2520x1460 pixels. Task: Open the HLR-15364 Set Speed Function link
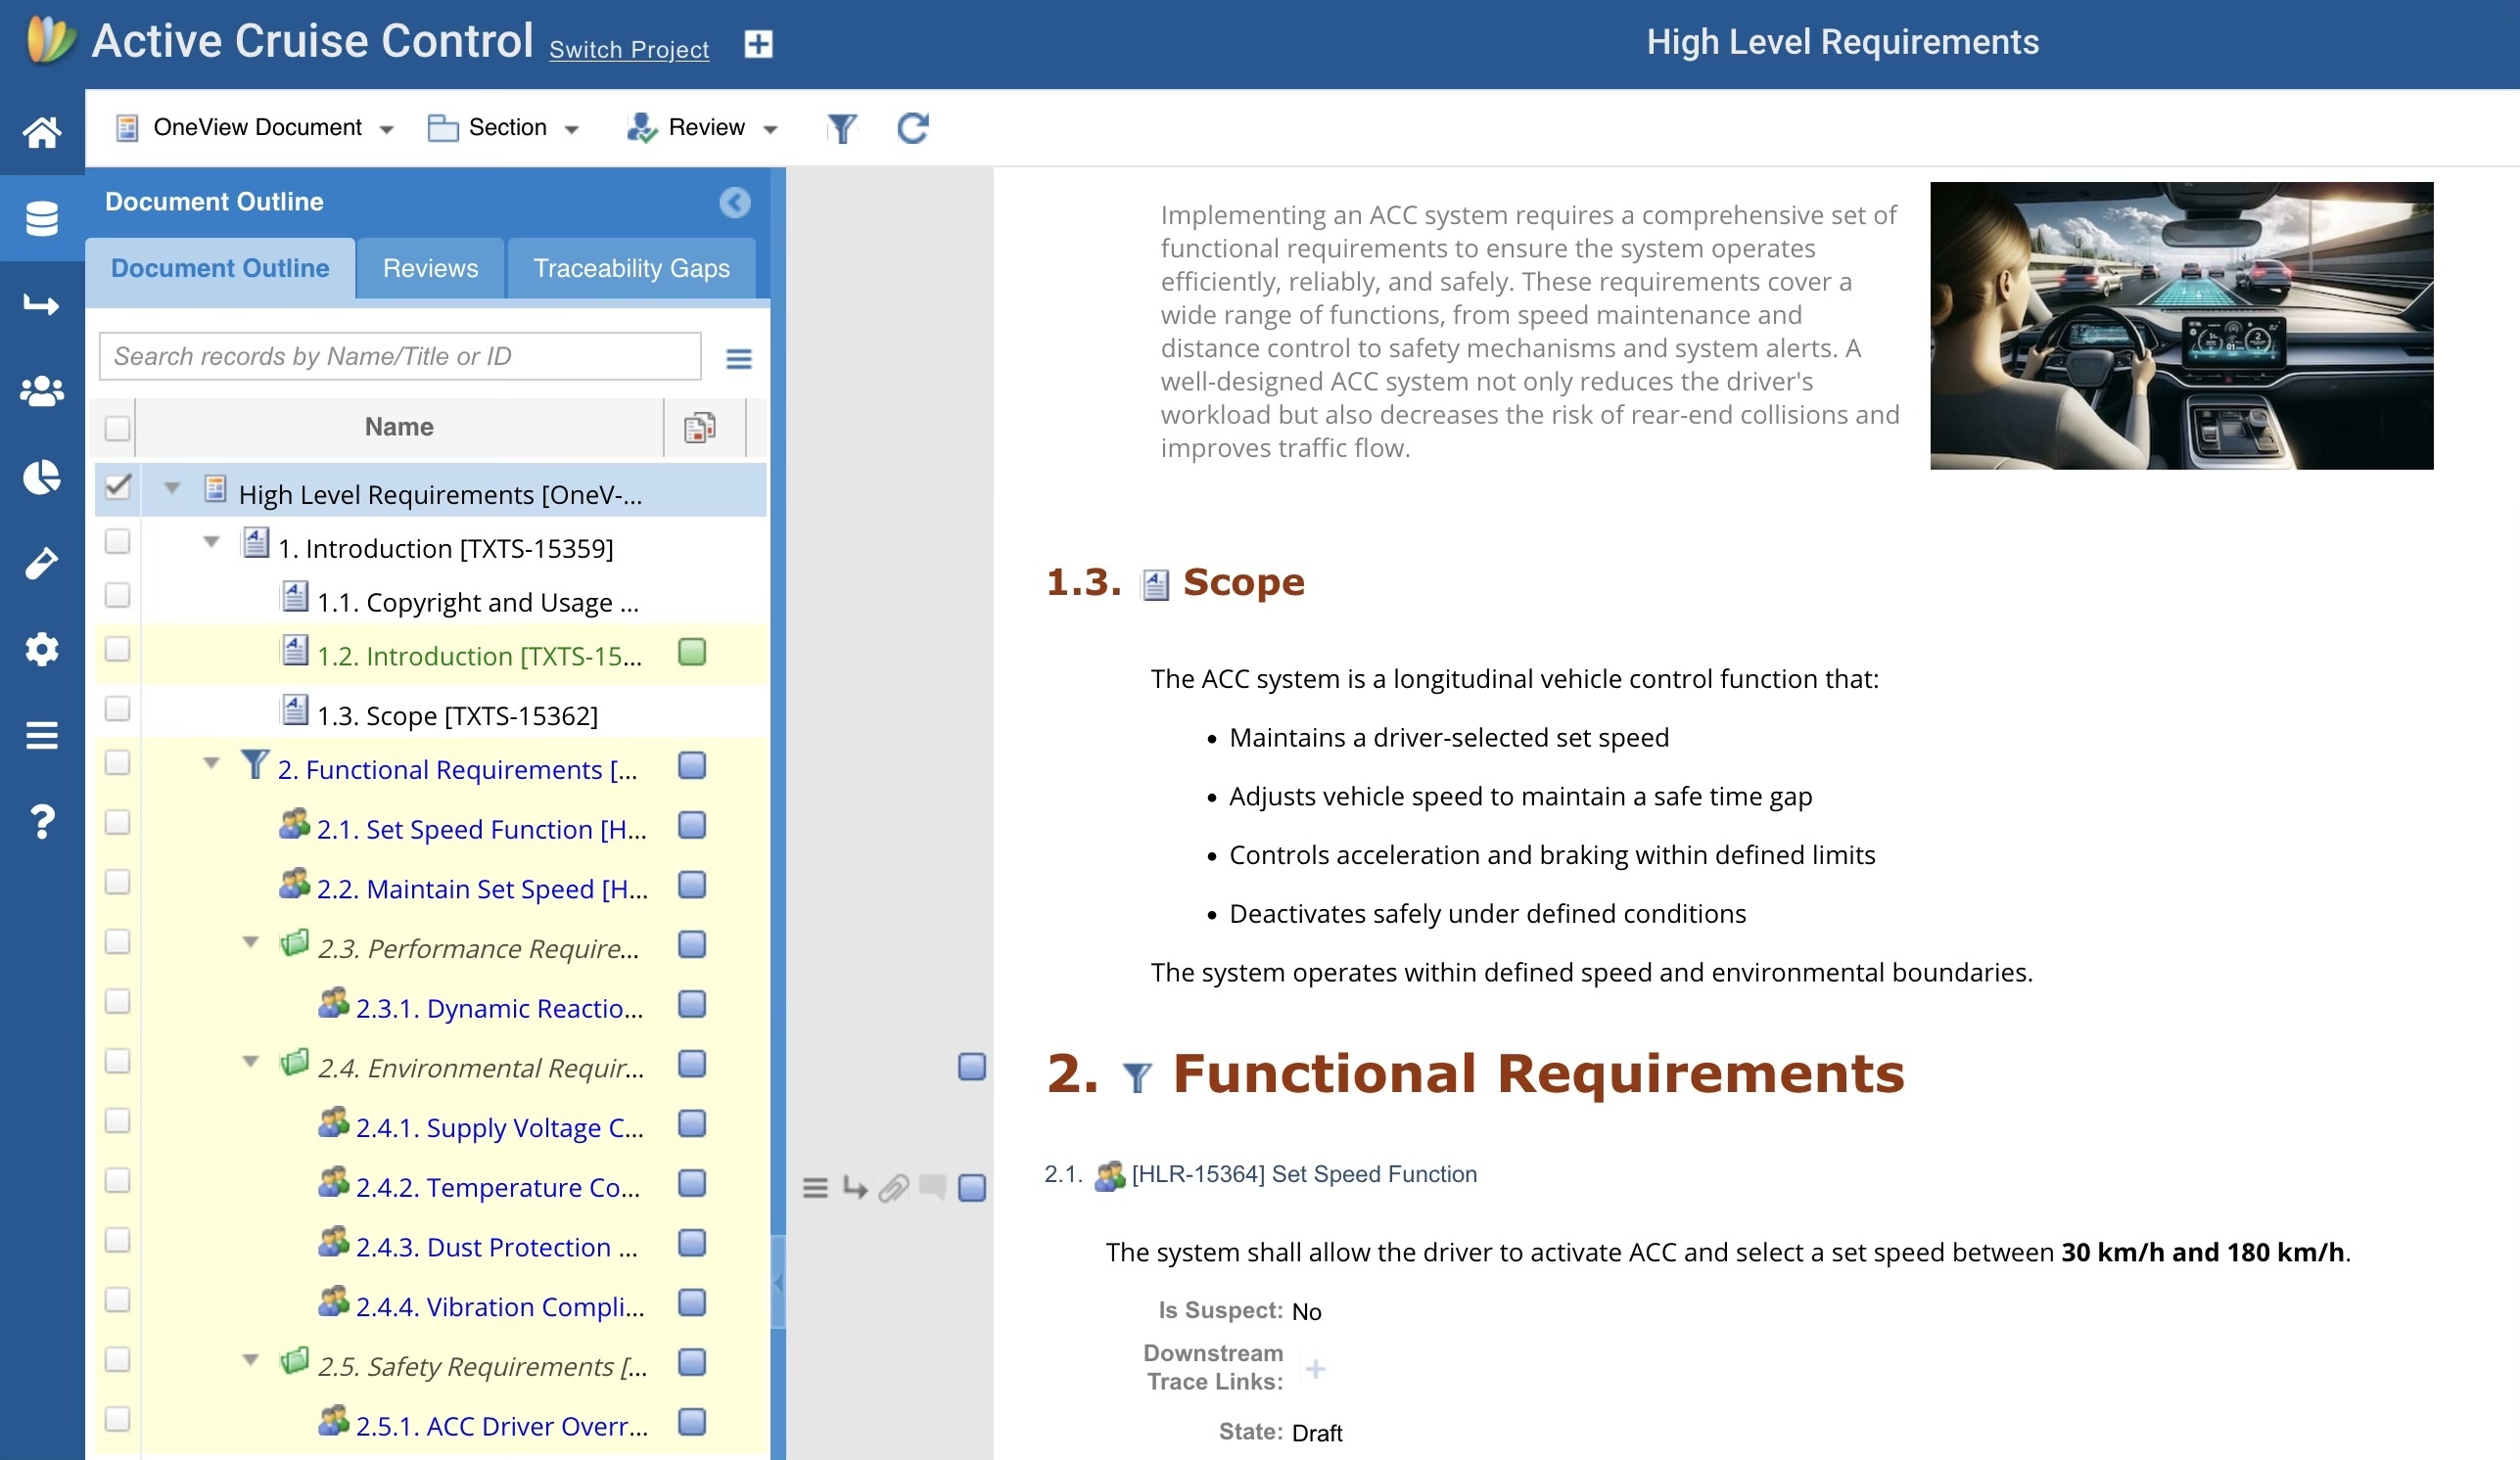coord(1303,1174)
